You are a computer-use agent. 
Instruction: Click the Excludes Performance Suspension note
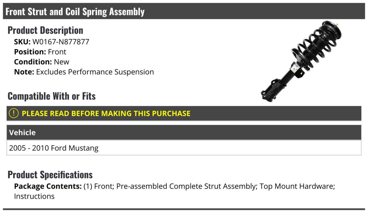coord(95,72)
